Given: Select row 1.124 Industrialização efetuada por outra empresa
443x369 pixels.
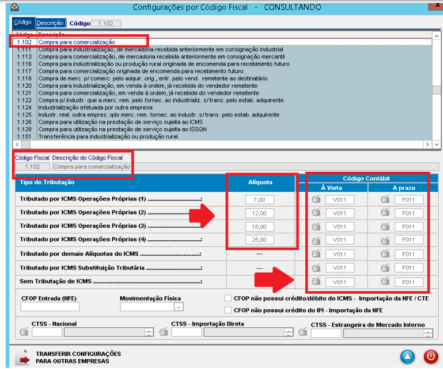Looking at the screenshot, I should coord(222,108).
